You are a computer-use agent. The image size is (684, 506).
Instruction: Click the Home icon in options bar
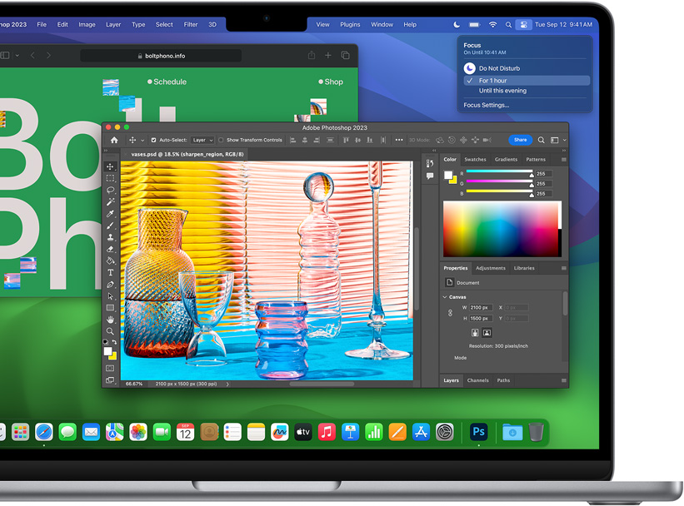pyautogui.click(x=114, y=140)
